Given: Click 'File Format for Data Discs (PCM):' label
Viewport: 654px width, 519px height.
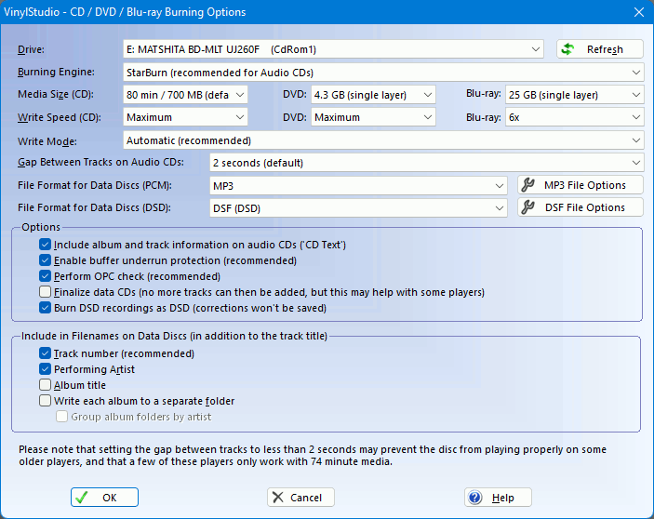Looking at the screenshot, I should [x=95, y=185].
